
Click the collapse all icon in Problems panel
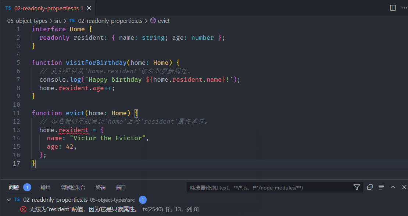coord(370,187)
